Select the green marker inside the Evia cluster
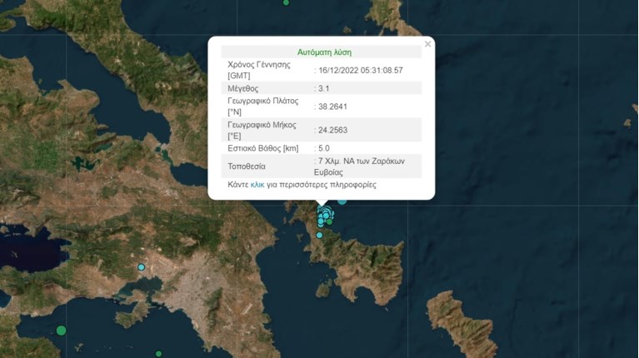 click(x=330, y=221)
